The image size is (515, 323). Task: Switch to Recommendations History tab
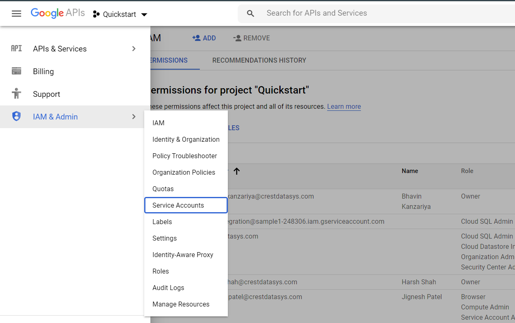click(259, 60)
